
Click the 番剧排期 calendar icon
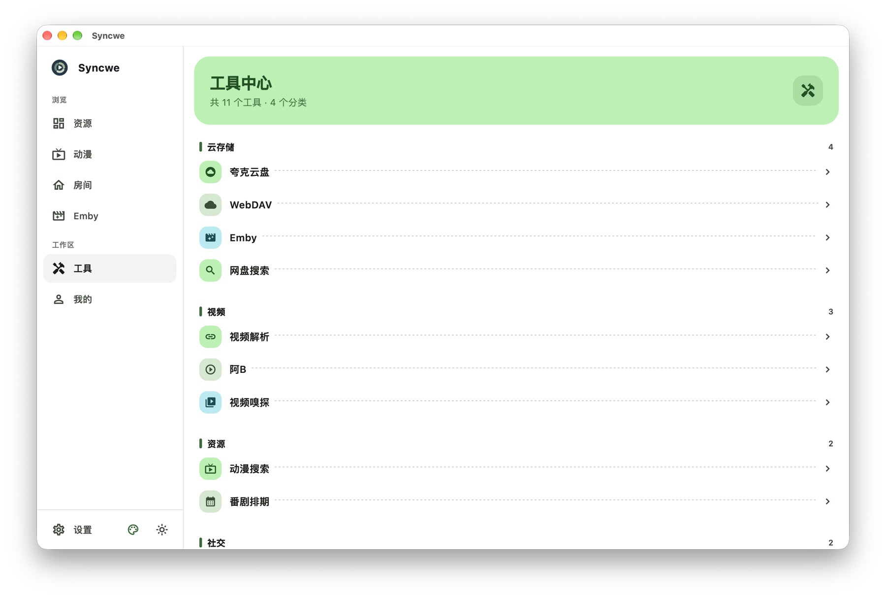[210, 501]
